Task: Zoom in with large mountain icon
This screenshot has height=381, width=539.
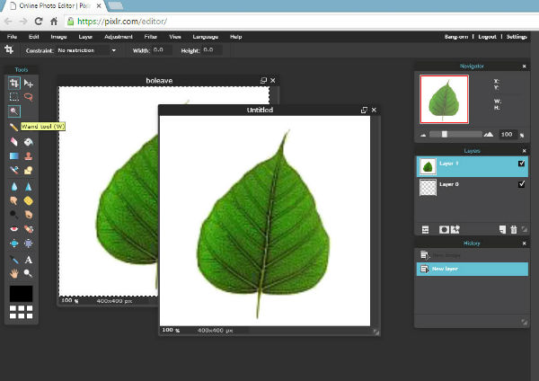Action: (489, 135)
